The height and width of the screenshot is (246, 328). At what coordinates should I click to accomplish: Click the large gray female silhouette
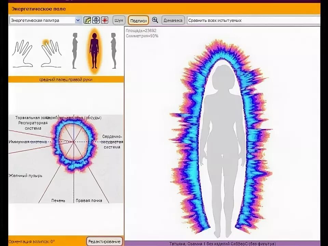click(x=223, y=151)
